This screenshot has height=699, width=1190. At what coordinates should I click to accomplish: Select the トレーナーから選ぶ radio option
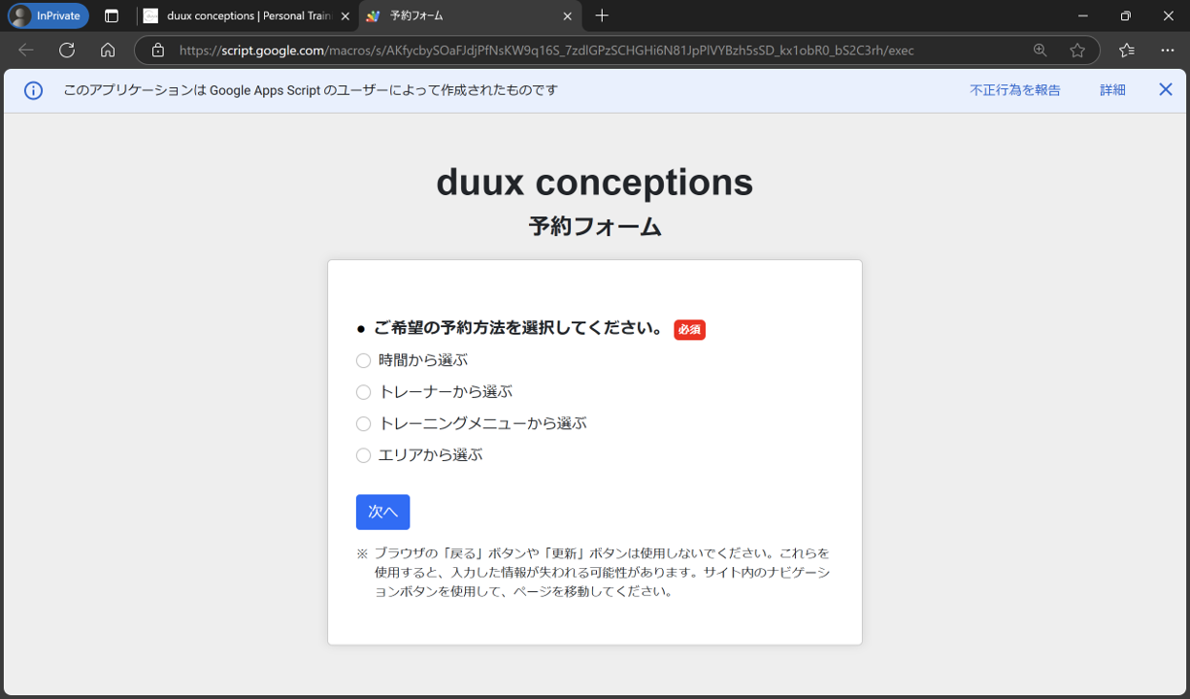364,392
